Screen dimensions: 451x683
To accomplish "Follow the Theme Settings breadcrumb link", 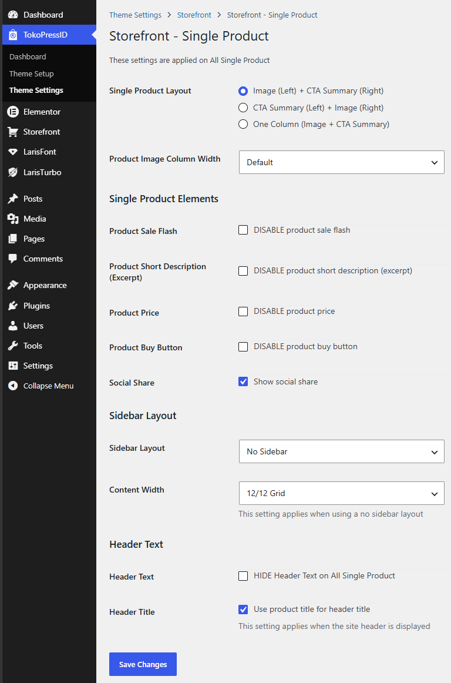I will pos(135,15).
